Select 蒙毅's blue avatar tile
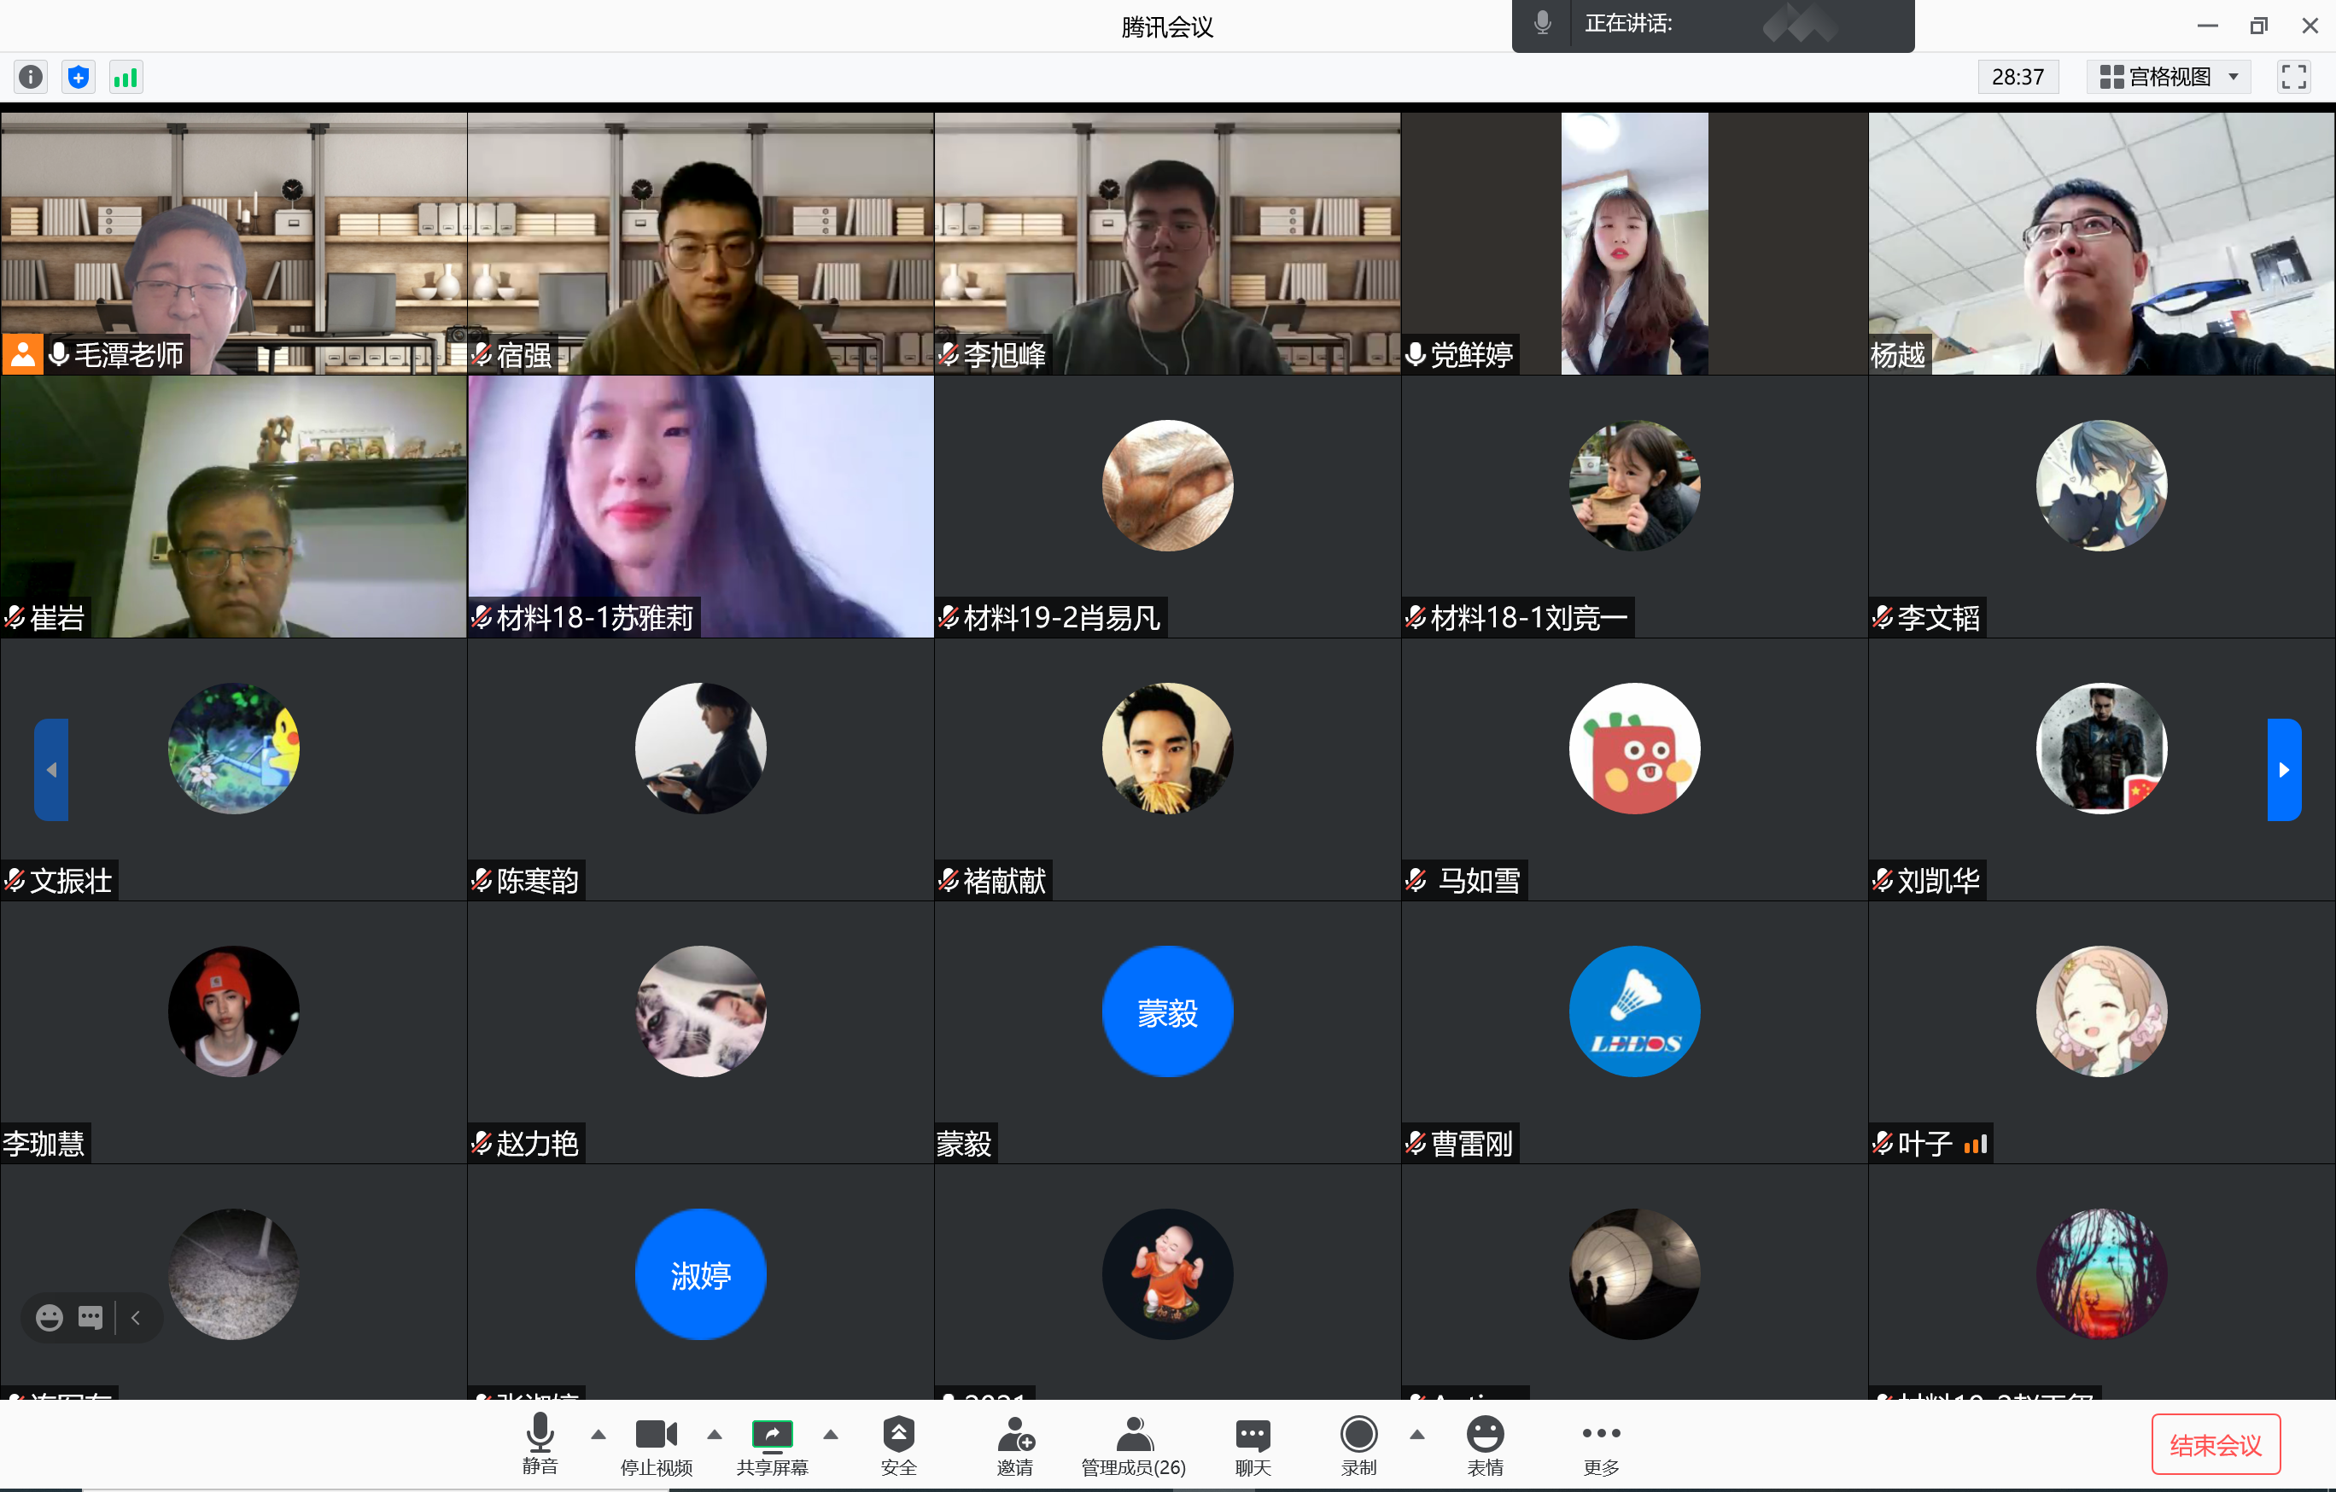Viewport: 2336px width, 1492px height. 1167,1011
